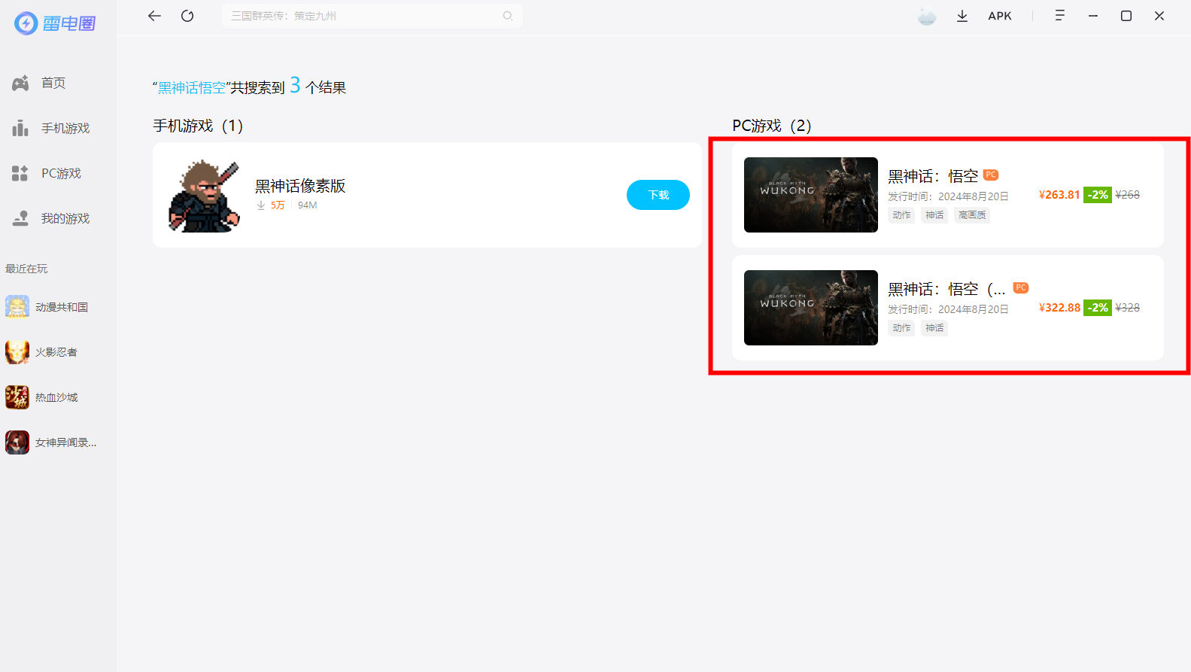Open the ¥263.81 Wukong cover thumbnail
Viewport: 1191px width, 672px height.
[x=811, y=195]
